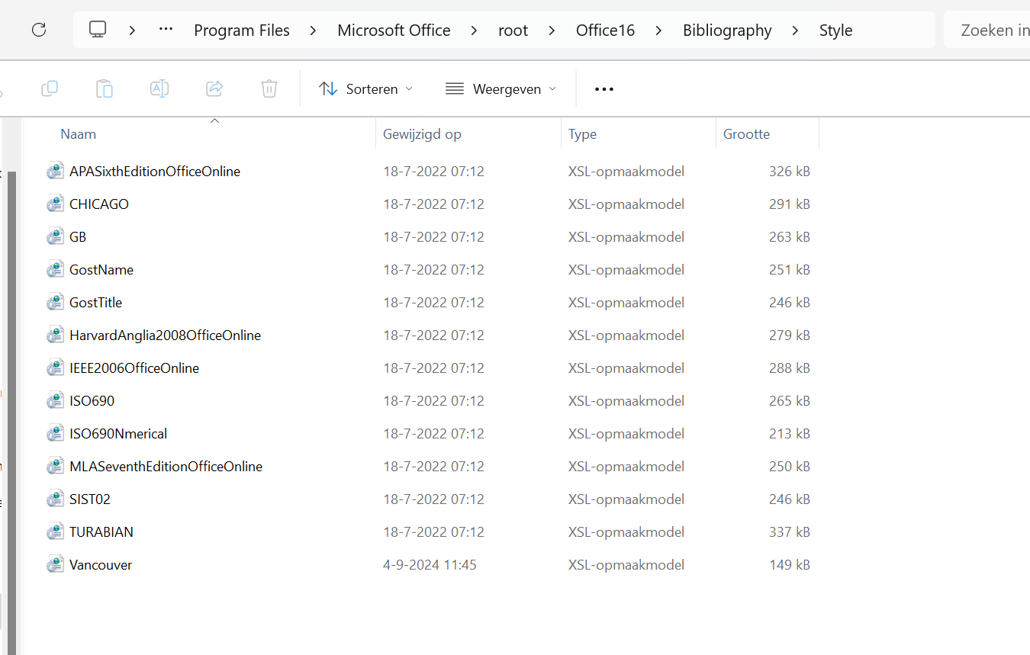Select file name HarvardAnglia2008OfficeOnline
The height and width of the screenshot is (655, 1030).
165,336
